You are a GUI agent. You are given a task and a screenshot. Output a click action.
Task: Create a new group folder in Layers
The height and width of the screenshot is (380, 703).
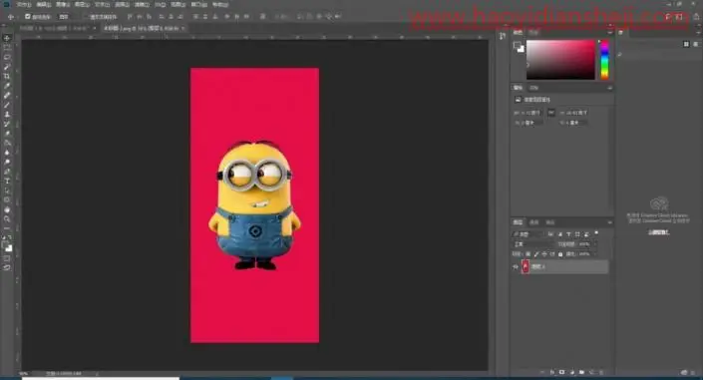coord(581,372)
